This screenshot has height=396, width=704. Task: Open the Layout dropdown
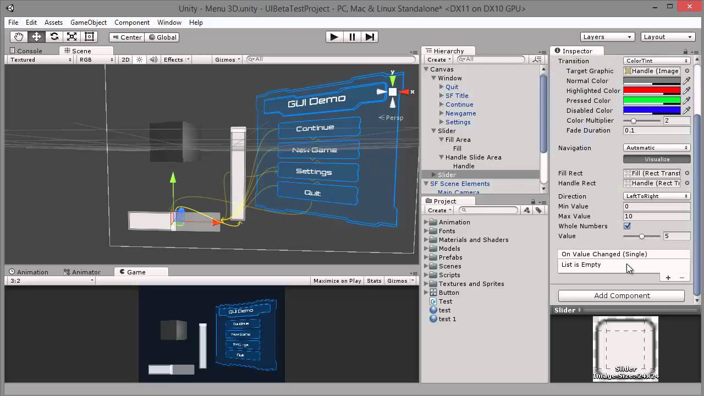[x=668, y=37]
